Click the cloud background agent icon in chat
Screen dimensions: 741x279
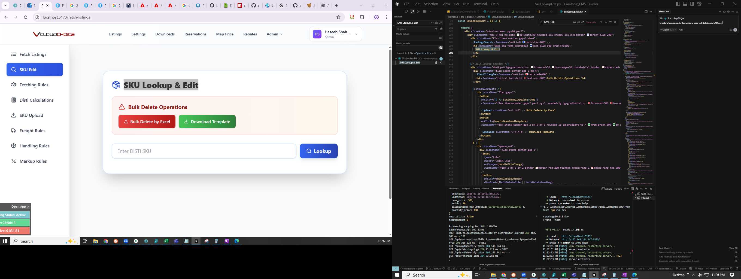724,11
